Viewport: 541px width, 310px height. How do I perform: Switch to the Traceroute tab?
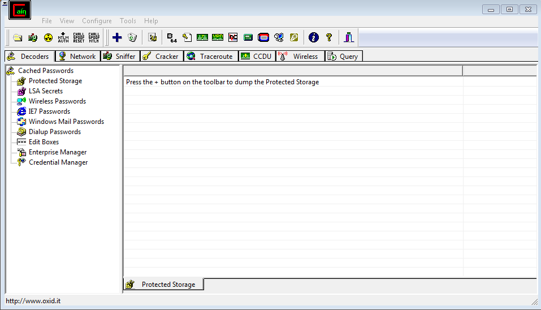211,56
